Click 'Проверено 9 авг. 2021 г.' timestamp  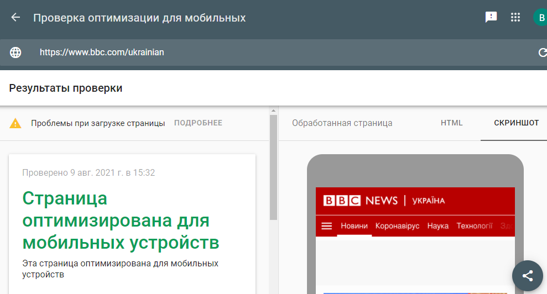tap(88, 172)
